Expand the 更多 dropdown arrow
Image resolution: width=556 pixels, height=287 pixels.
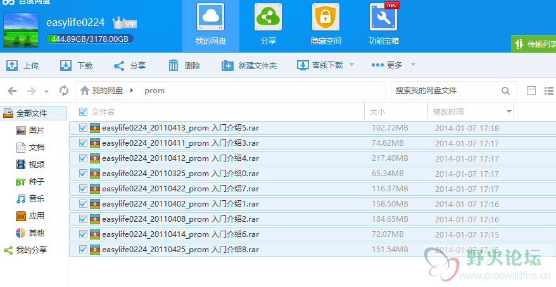coord(413,65)
